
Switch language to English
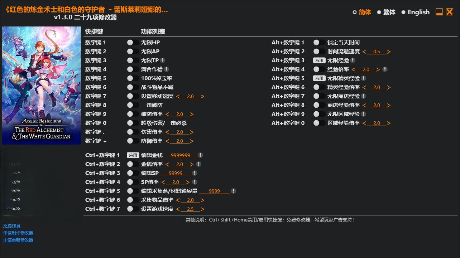[415, 12]
